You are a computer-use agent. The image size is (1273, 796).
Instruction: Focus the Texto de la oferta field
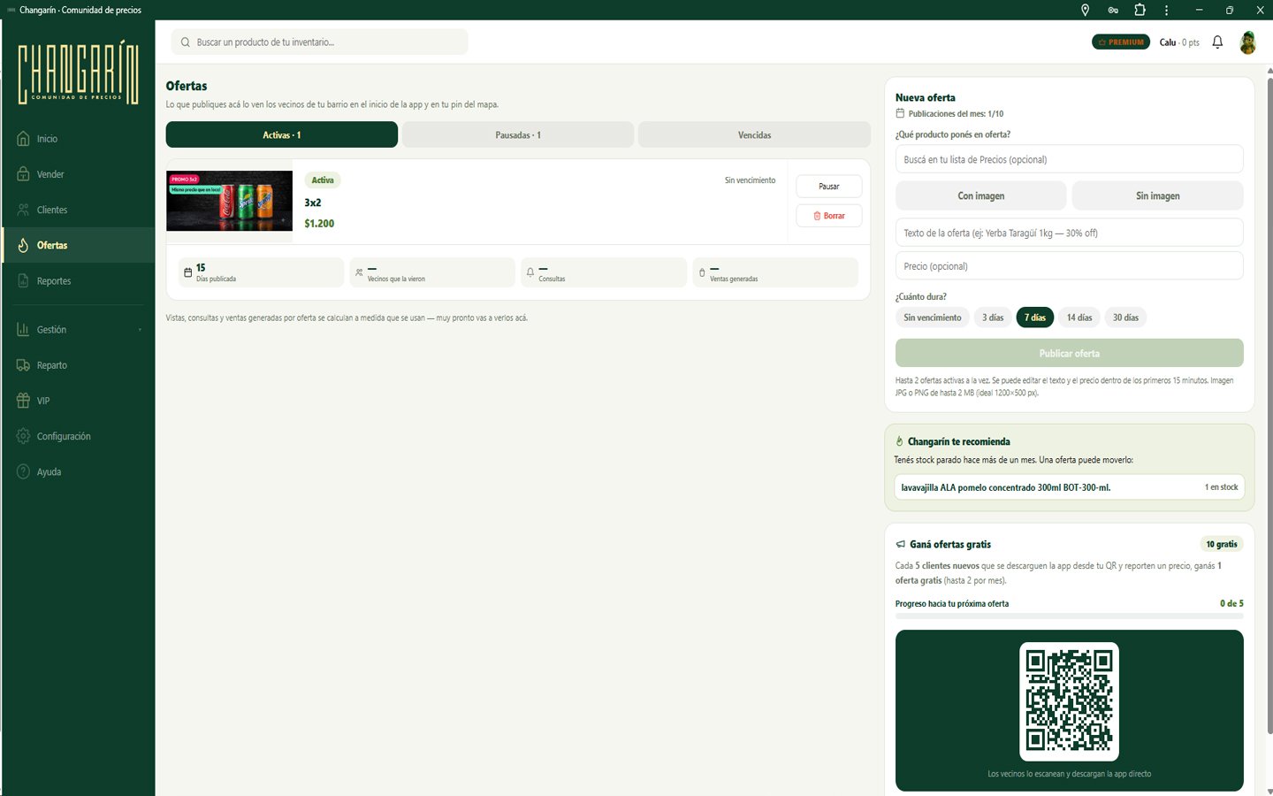click(1070, 233)
